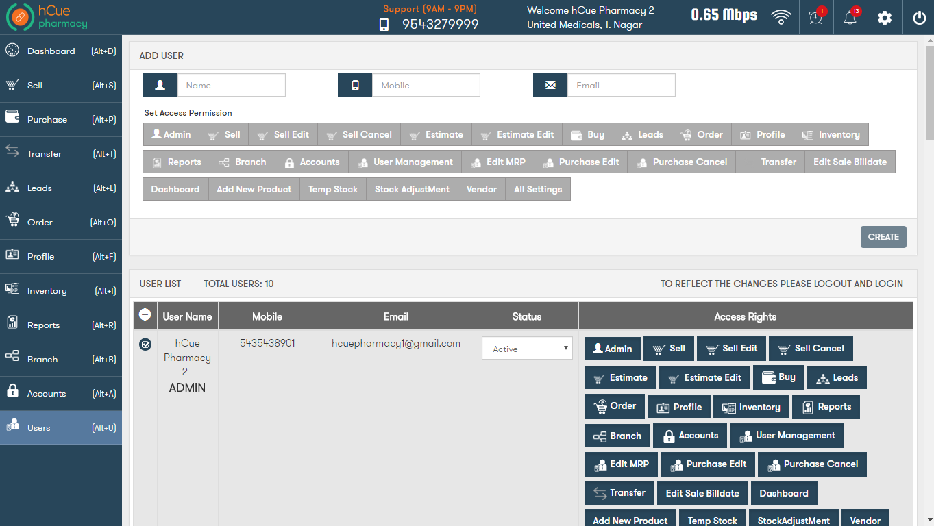Toggle Sell Cancel permission in Add User
This screenshot has height=526, width=934.
pos(359,134)
